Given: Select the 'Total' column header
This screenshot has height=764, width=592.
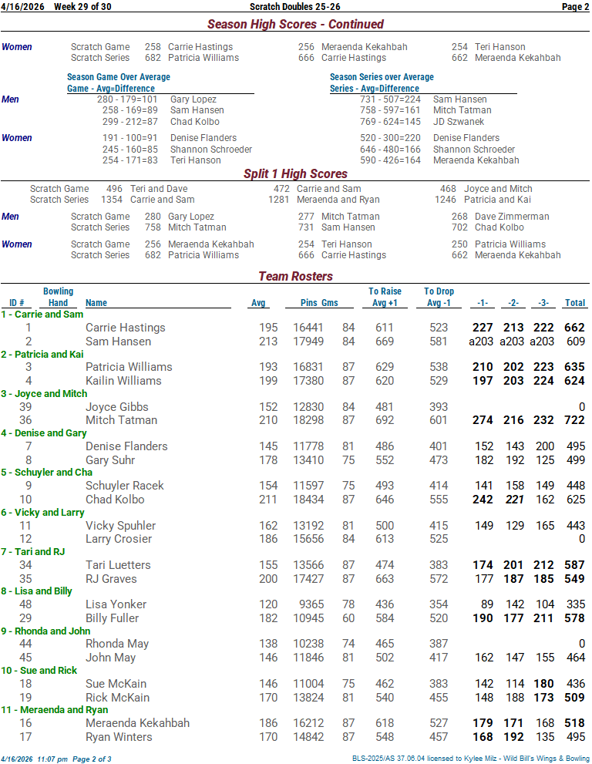Looking at the screenshot, I should click(x=575, y=303).
